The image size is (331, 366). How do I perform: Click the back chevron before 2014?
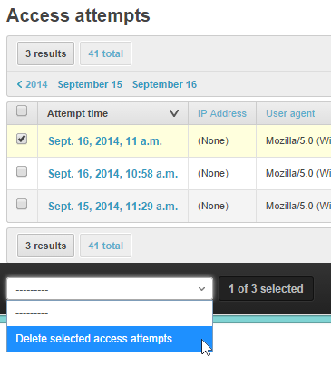click(x=20, y=84)
